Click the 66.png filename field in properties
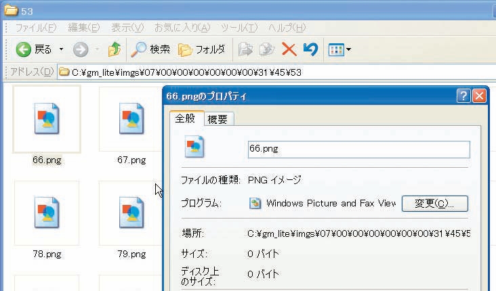 pyautogui.click(x=358, y=149)
